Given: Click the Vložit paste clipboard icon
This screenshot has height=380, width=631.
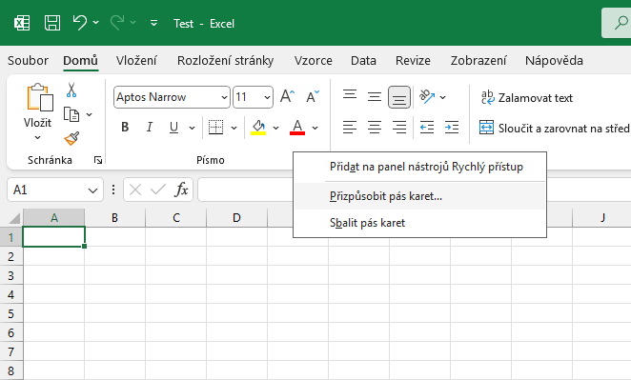Looking at the screenshot, I should click(x=40, y=97).
